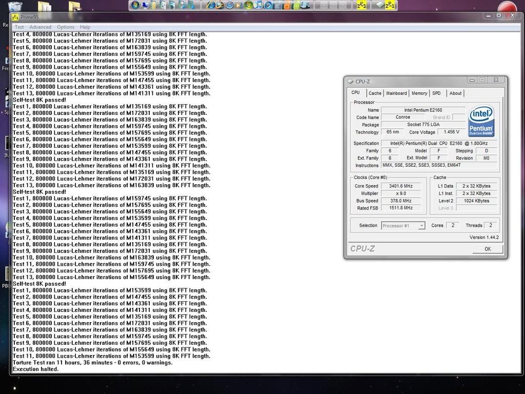
Task: Click the 'Socket 775 LGA' package value
Action: [423, 125]
